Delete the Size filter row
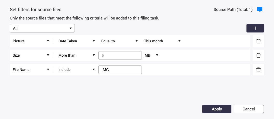This screenshot has width=274, height=119. (258, 55)
